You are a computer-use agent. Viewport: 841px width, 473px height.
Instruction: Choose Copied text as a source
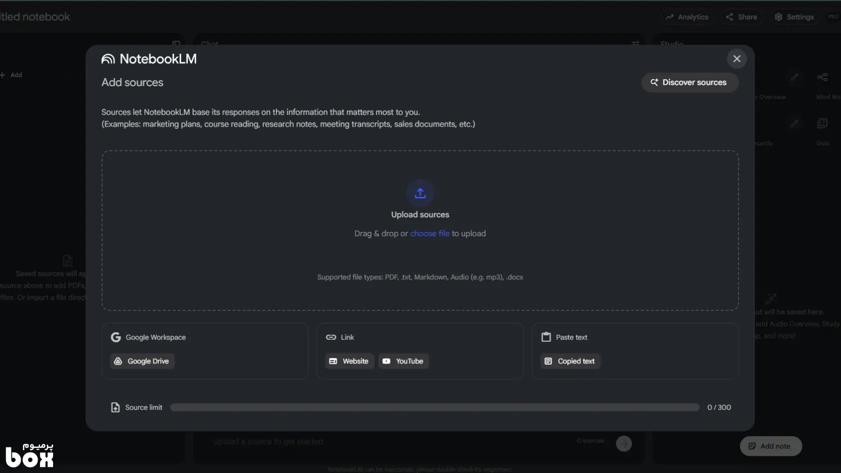pyautogui.click(x=570, y=361)
